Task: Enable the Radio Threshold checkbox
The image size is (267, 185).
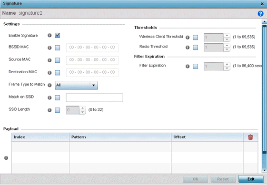Action: [195, 47]
